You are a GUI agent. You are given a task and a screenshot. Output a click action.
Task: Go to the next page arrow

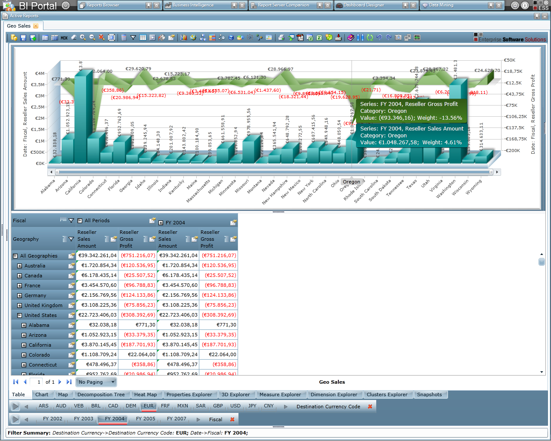click(x=60, y=382)
